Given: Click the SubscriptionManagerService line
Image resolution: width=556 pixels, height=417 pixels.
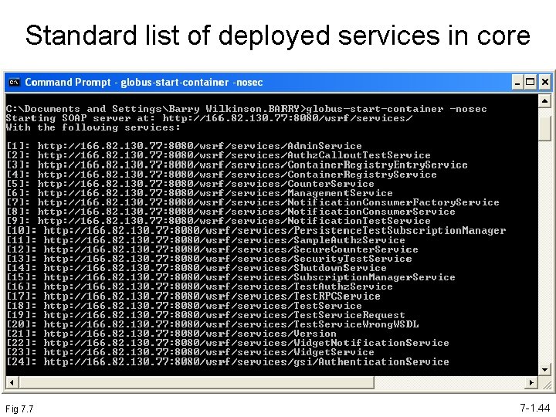Looking at the screenshot, I should tap(231, 277).
